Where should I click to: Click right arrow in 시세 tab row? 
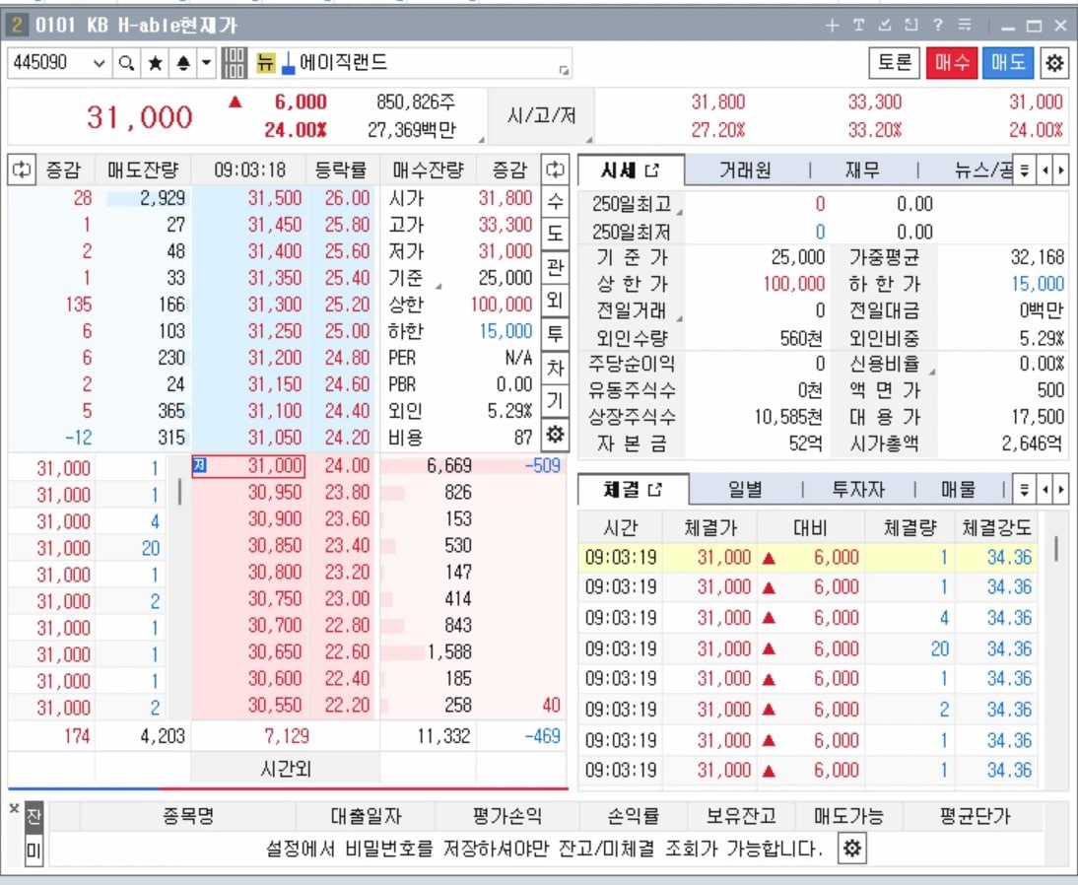[1061, 170]
